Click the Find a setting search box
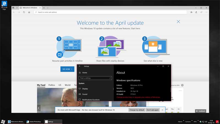 point(95,78)
